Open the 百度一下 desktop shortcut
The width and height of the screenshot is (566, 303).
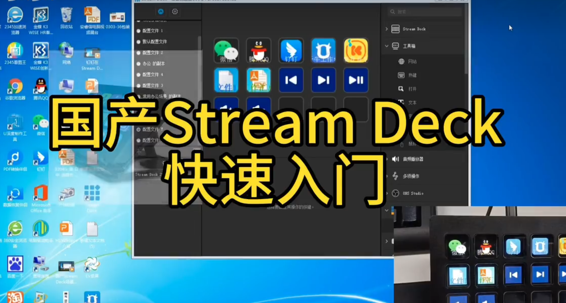pyautogui.click(x=15, y=267)
